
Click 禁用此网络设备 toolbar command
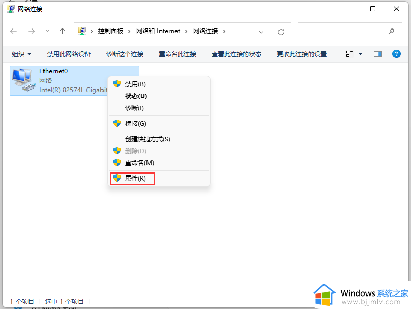(x=69, y=54)
